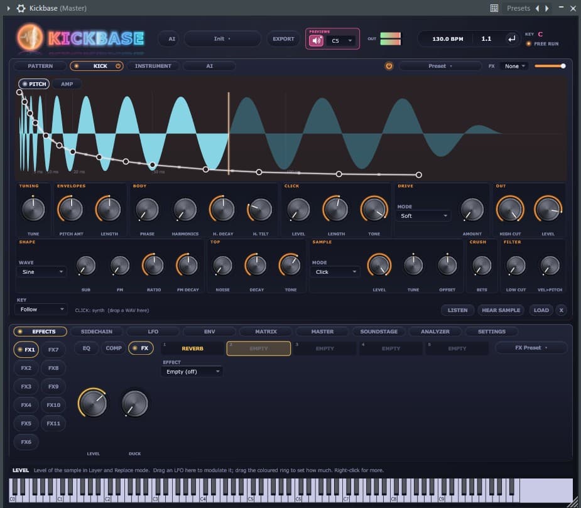The height and width of the screenshot is (508, 581).
Task: Click the return arrow icon beside 1.1
Action: tap(511, 39)
